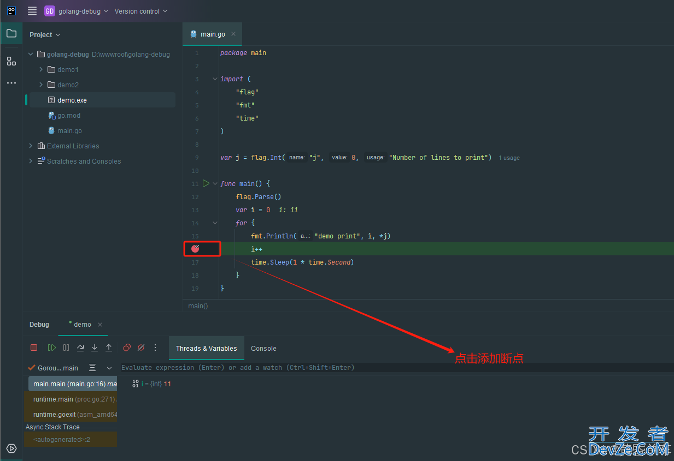Click the "flag" import string

point(247,92)
